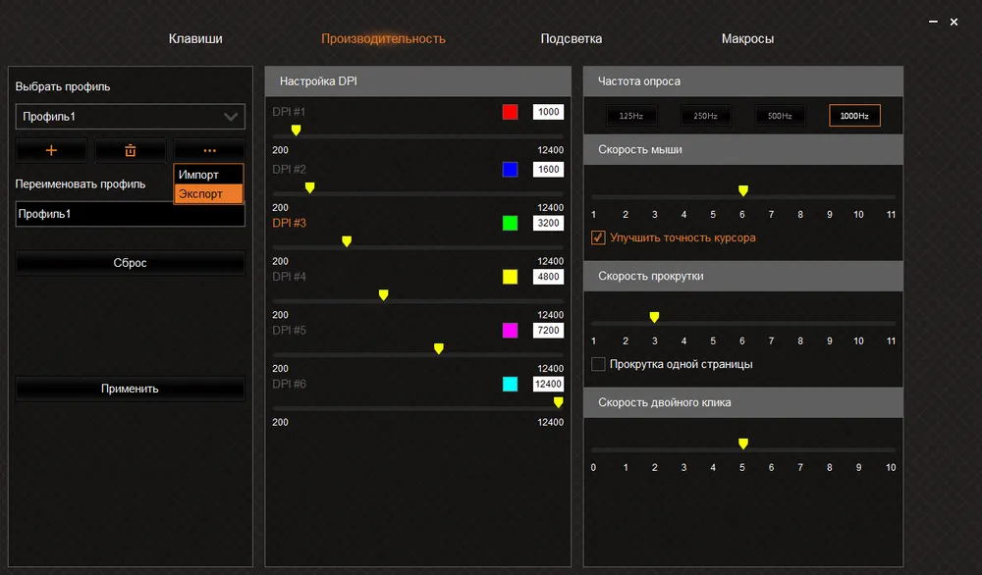Select 1000Hz polling rate
The height and width of the screenshot is (575, 982).
[x=854, y=116]
